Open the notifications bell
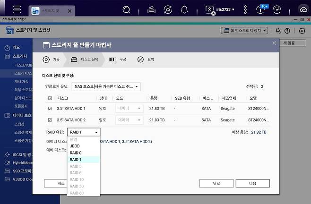Screen dimensions: 311x204 tap(184, 9)
